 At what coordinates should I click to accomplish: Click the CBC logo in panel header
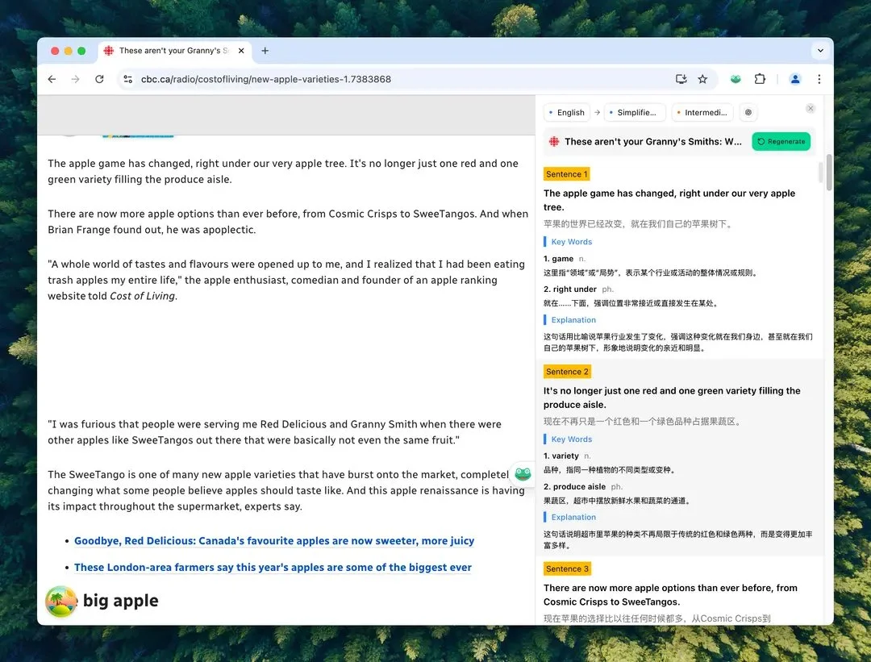[554, 142]
